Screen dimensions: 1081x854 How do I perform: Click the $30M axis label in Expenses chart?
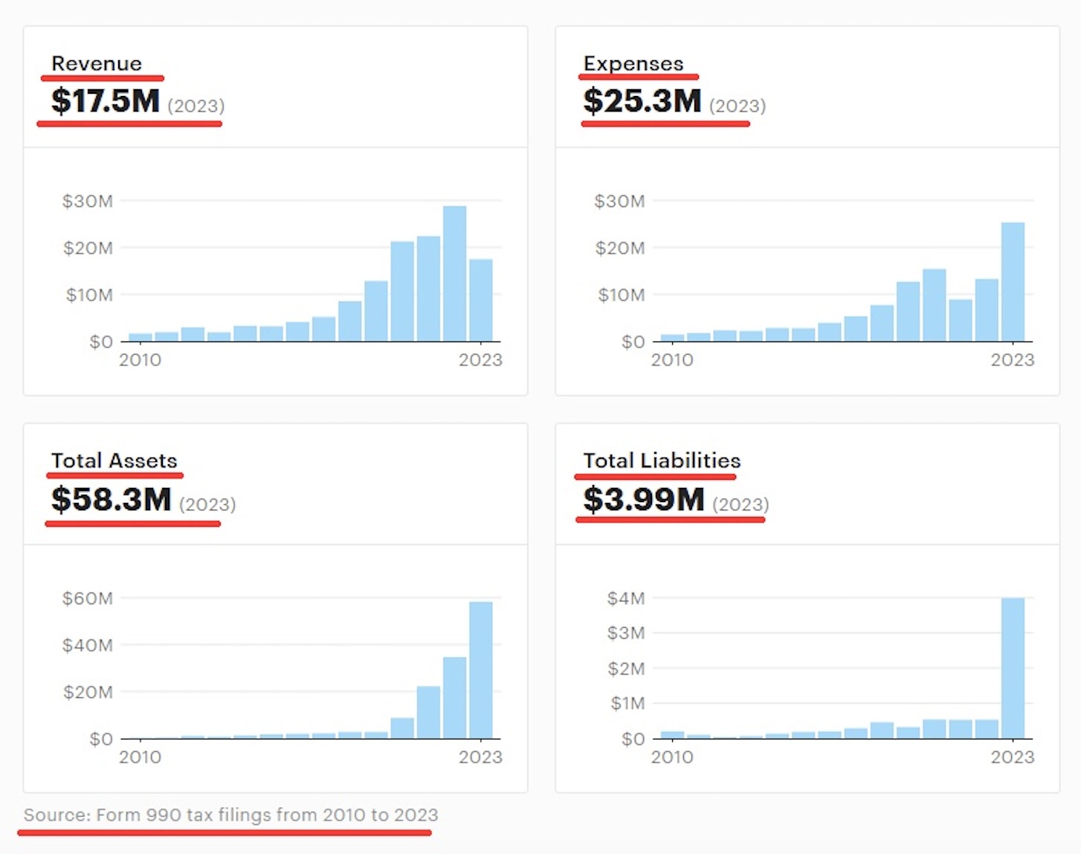(619, 201)
